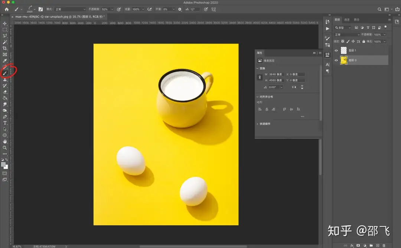Select the Crop tool

[5, 48]
